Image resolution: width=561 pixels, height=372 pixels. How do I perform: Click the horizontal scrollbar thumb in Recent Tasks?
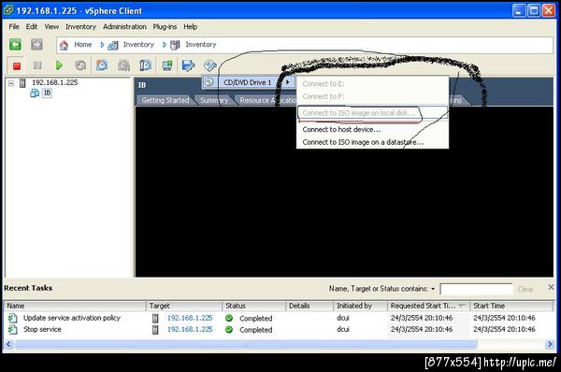click(x=246, y=345)
